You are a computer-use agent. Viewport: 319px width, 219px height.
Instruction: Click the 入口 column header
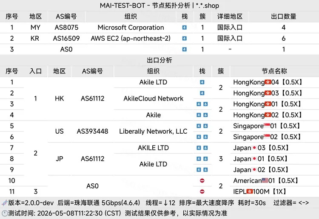point(36,71)
